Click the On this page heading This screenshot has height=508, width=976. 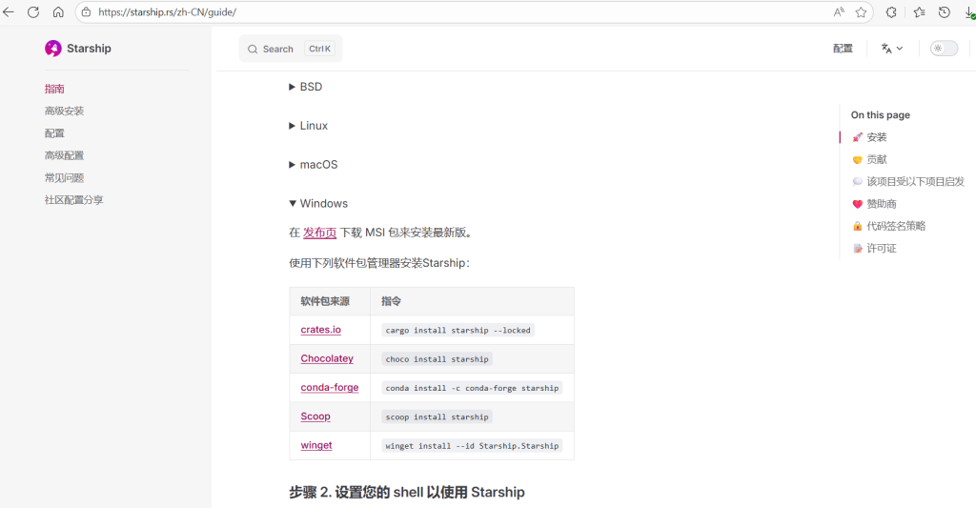[x=880, y=115]
